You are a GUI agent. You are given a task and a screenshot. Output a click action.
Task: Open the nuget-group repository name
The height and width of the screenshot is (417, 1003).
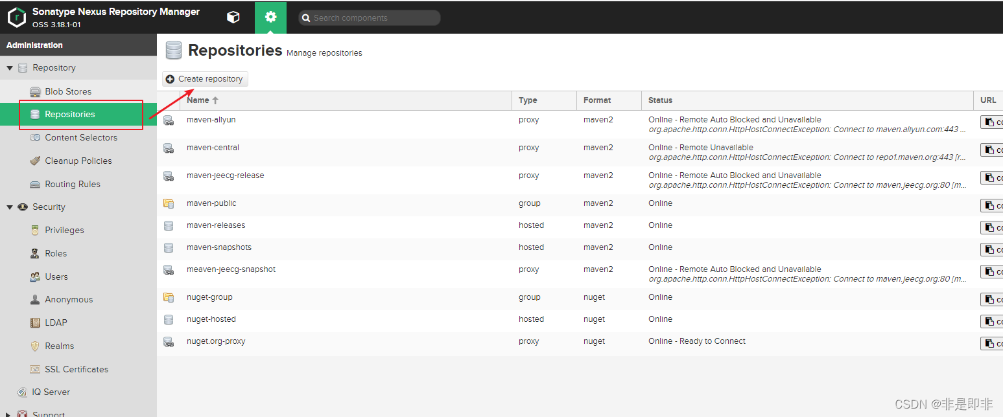209,297
